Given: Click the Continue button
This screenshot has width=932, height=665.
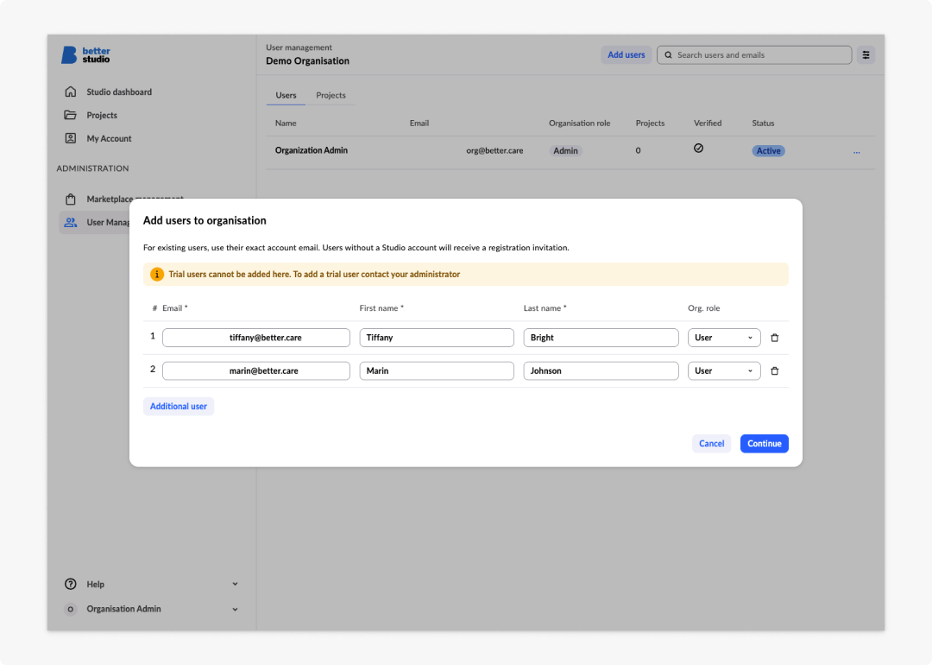Looking at the screenshot, I should (765, 444).
